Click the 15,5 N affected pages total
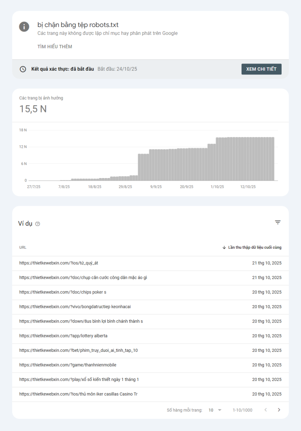The width and height of the screenshot is (301, 431). click(33, 109)
